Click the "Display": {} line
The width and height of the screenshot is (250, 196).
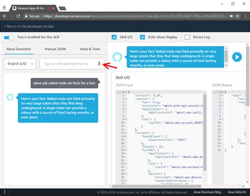point(152,147)
